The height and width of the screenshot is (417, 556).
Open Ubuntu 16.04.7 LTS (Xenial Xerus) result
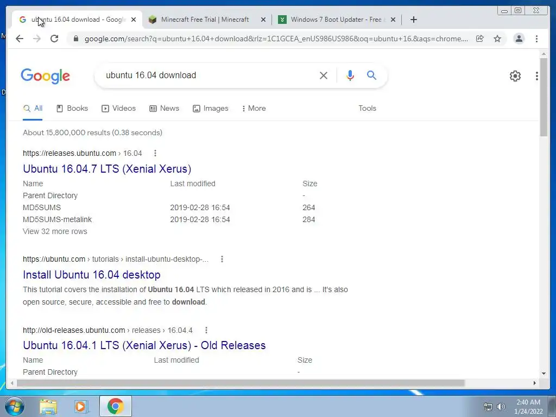pyautogui.click(x=107, y=169)
